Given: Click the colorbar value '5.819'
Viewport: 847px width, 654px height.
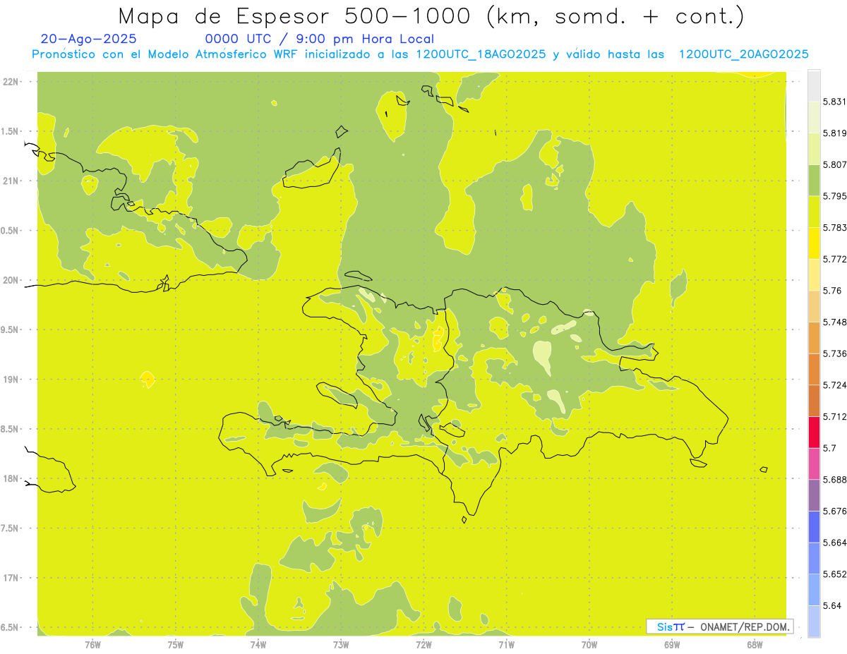Looking at the screenshot, I should [834, 133].
